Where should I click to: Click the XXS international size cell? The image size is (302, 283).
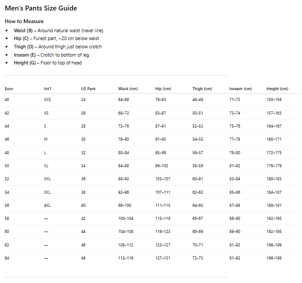[x=47, y=100]
